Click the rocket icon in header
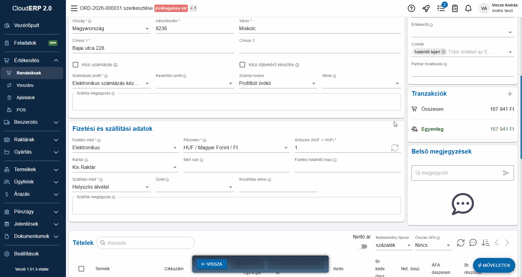 coord(426,8)
